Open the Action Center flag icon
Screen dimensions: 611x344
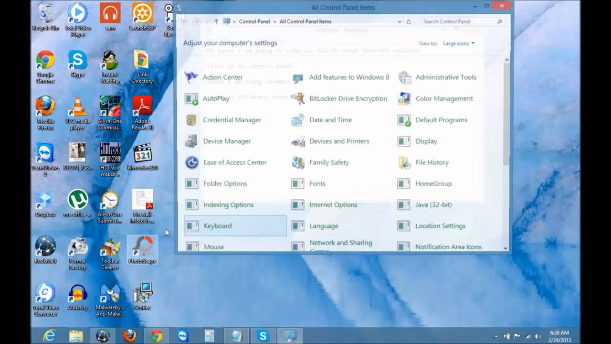point(191,77)
